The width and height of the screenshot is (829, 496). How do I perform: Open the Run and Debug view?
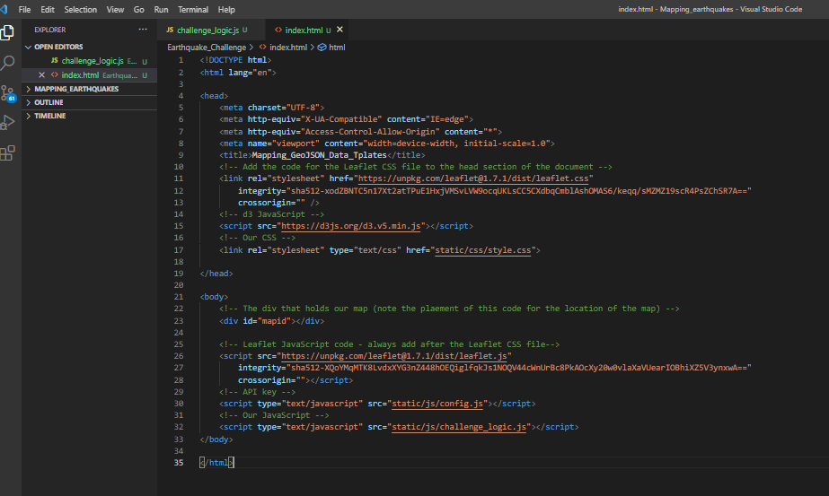(x=7, y=122)
